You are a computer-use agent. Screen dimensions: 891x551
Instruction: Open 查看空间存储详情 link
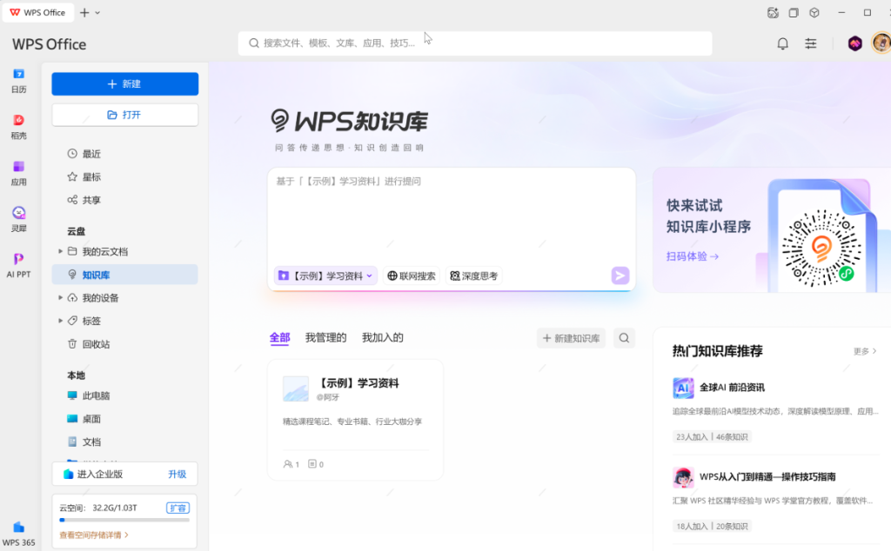coord(94,534)
